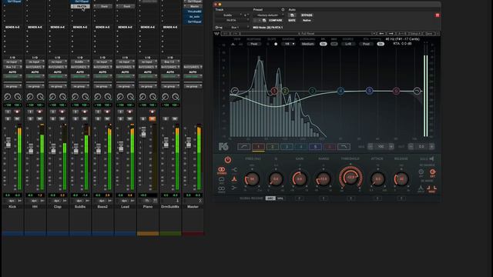The height and width of the screenshot is (277, 493).
Task: Open Kick track input selector
Action: tap(12, 62)
